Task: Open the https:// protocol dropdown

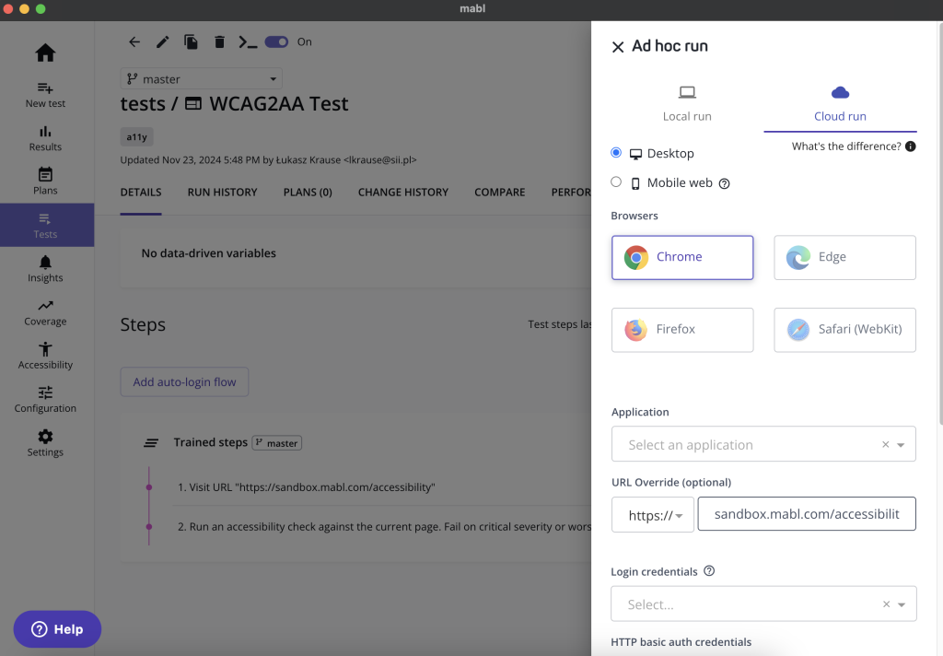Action: (x=653, y=514)
